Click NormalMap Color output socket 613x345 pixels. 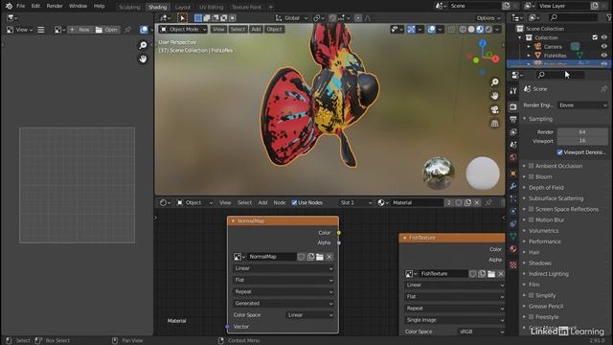point(339,233)
